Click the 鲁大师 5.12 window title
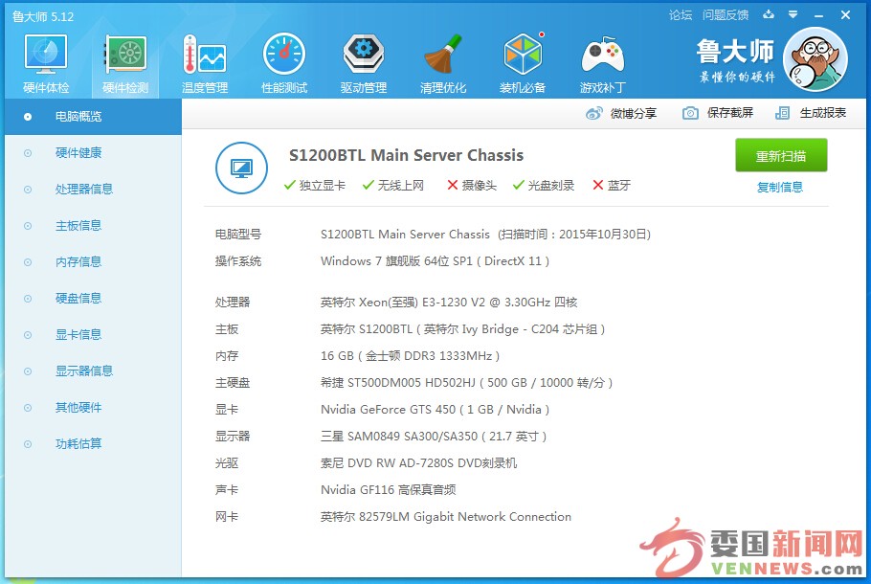Image resolution: width=871 pixels, height=584 pixels. 43,16
